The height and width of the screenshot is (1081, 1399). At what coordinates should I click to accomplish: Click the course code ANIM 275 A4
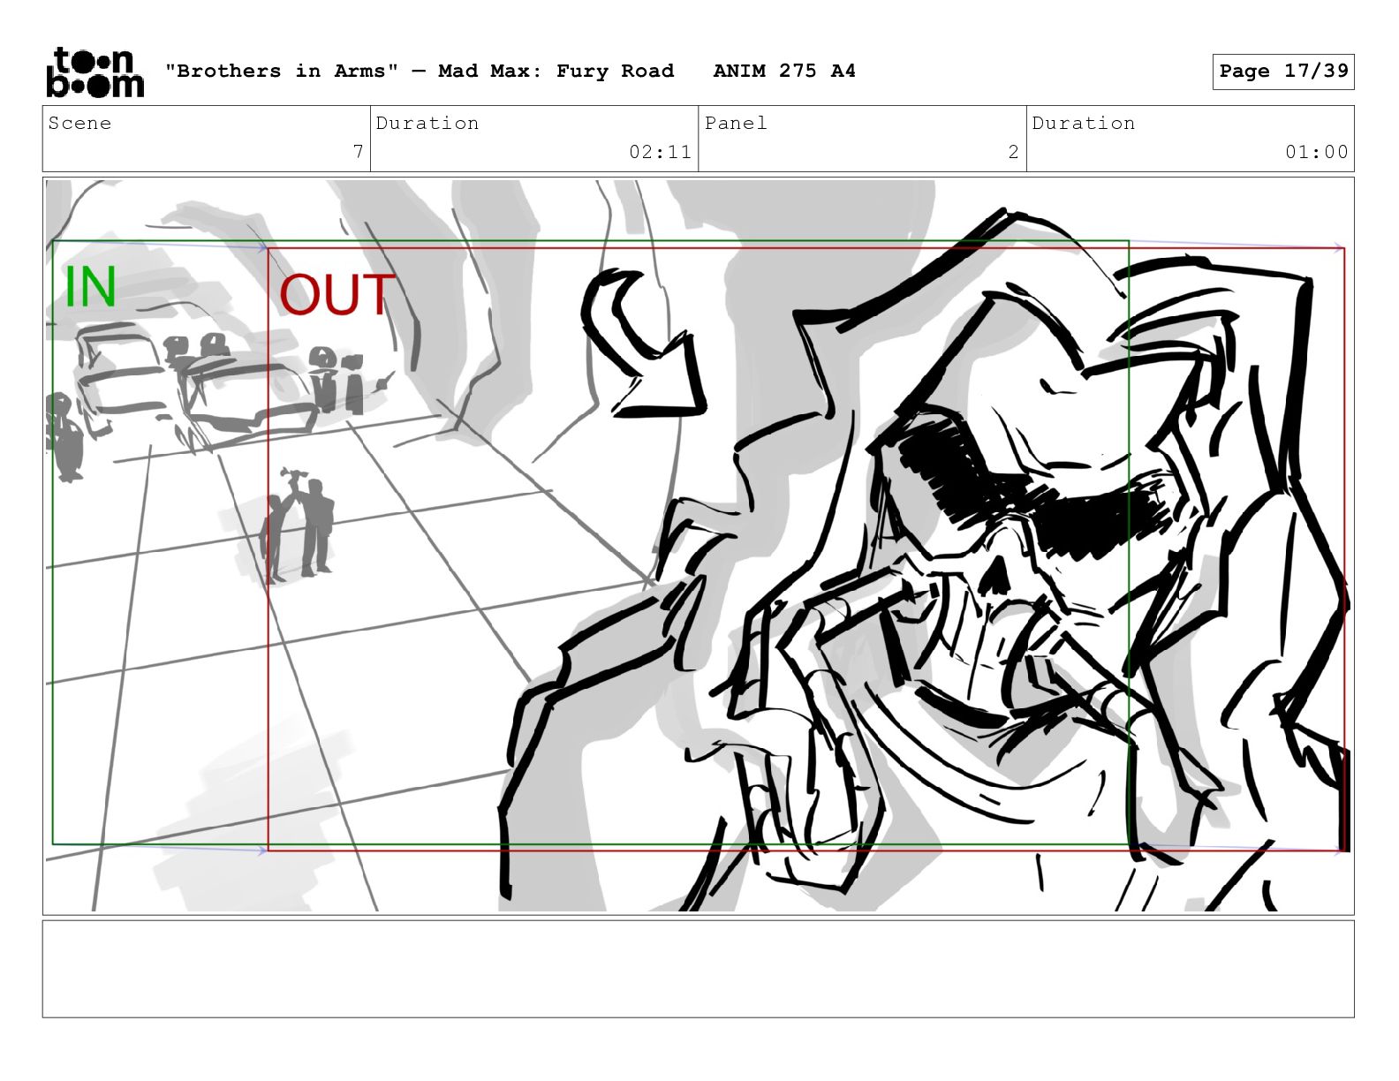pyautogui.click(x=784, y=71)
